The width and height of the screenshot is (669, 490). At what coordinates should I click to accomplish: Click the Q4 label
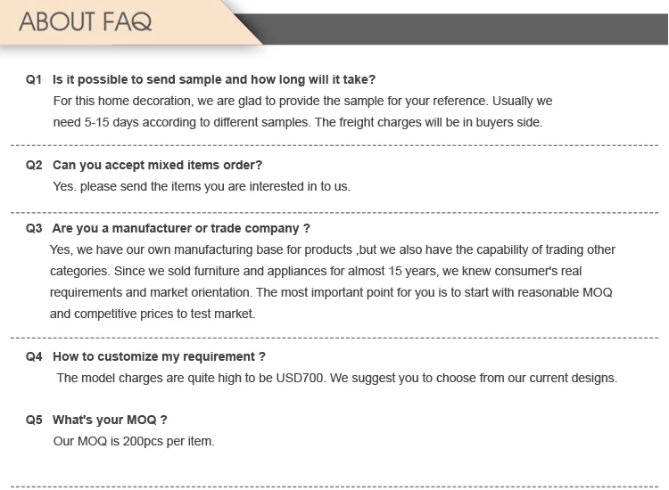coord(34,356)
